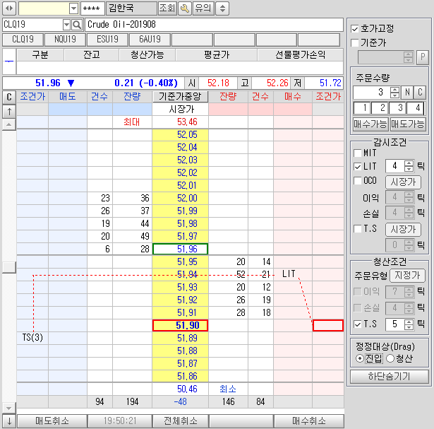Select the ESU19 symbol tab

107,40
